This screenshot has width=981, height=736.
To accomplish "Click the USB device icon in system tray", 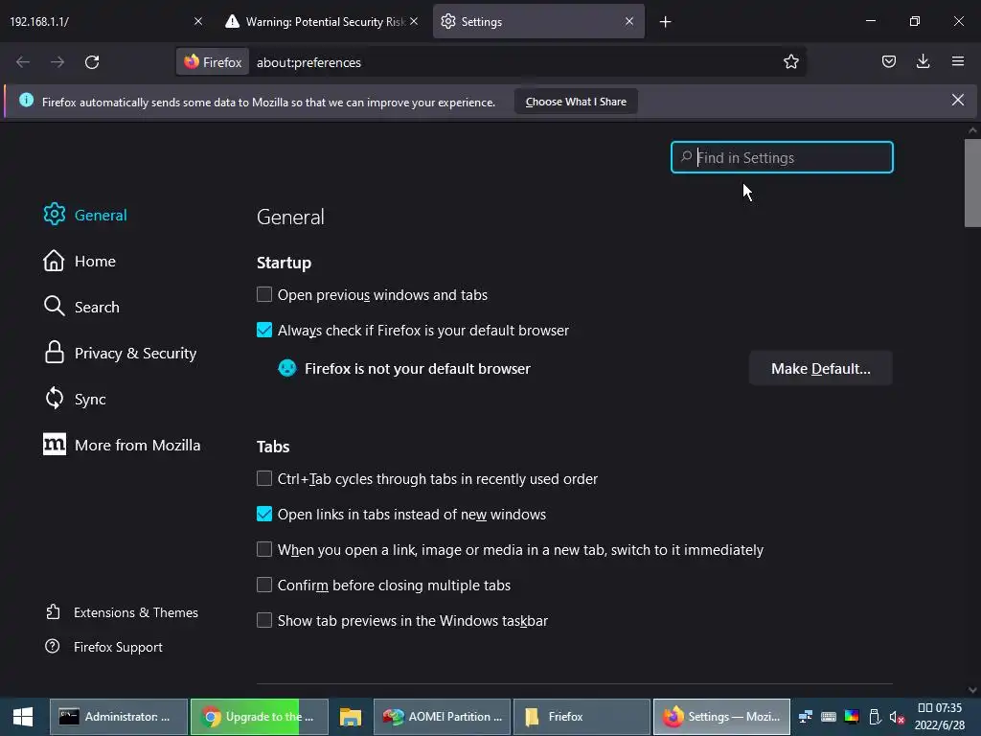I will 875,717.
